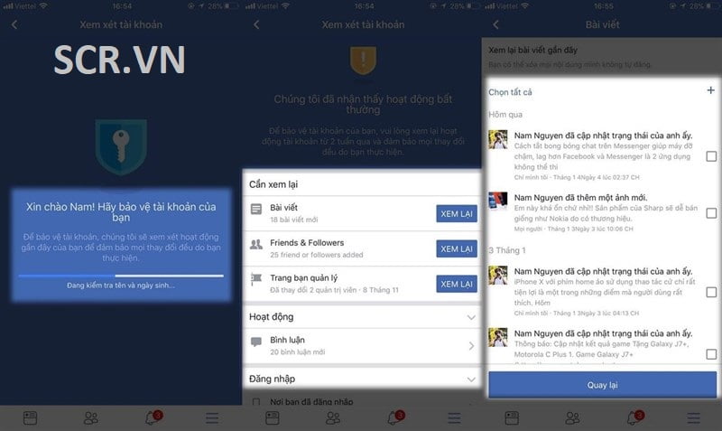Open News Feed tab on key shield screen
Viewport: 722px width, 431px height.
click(30, 418)
